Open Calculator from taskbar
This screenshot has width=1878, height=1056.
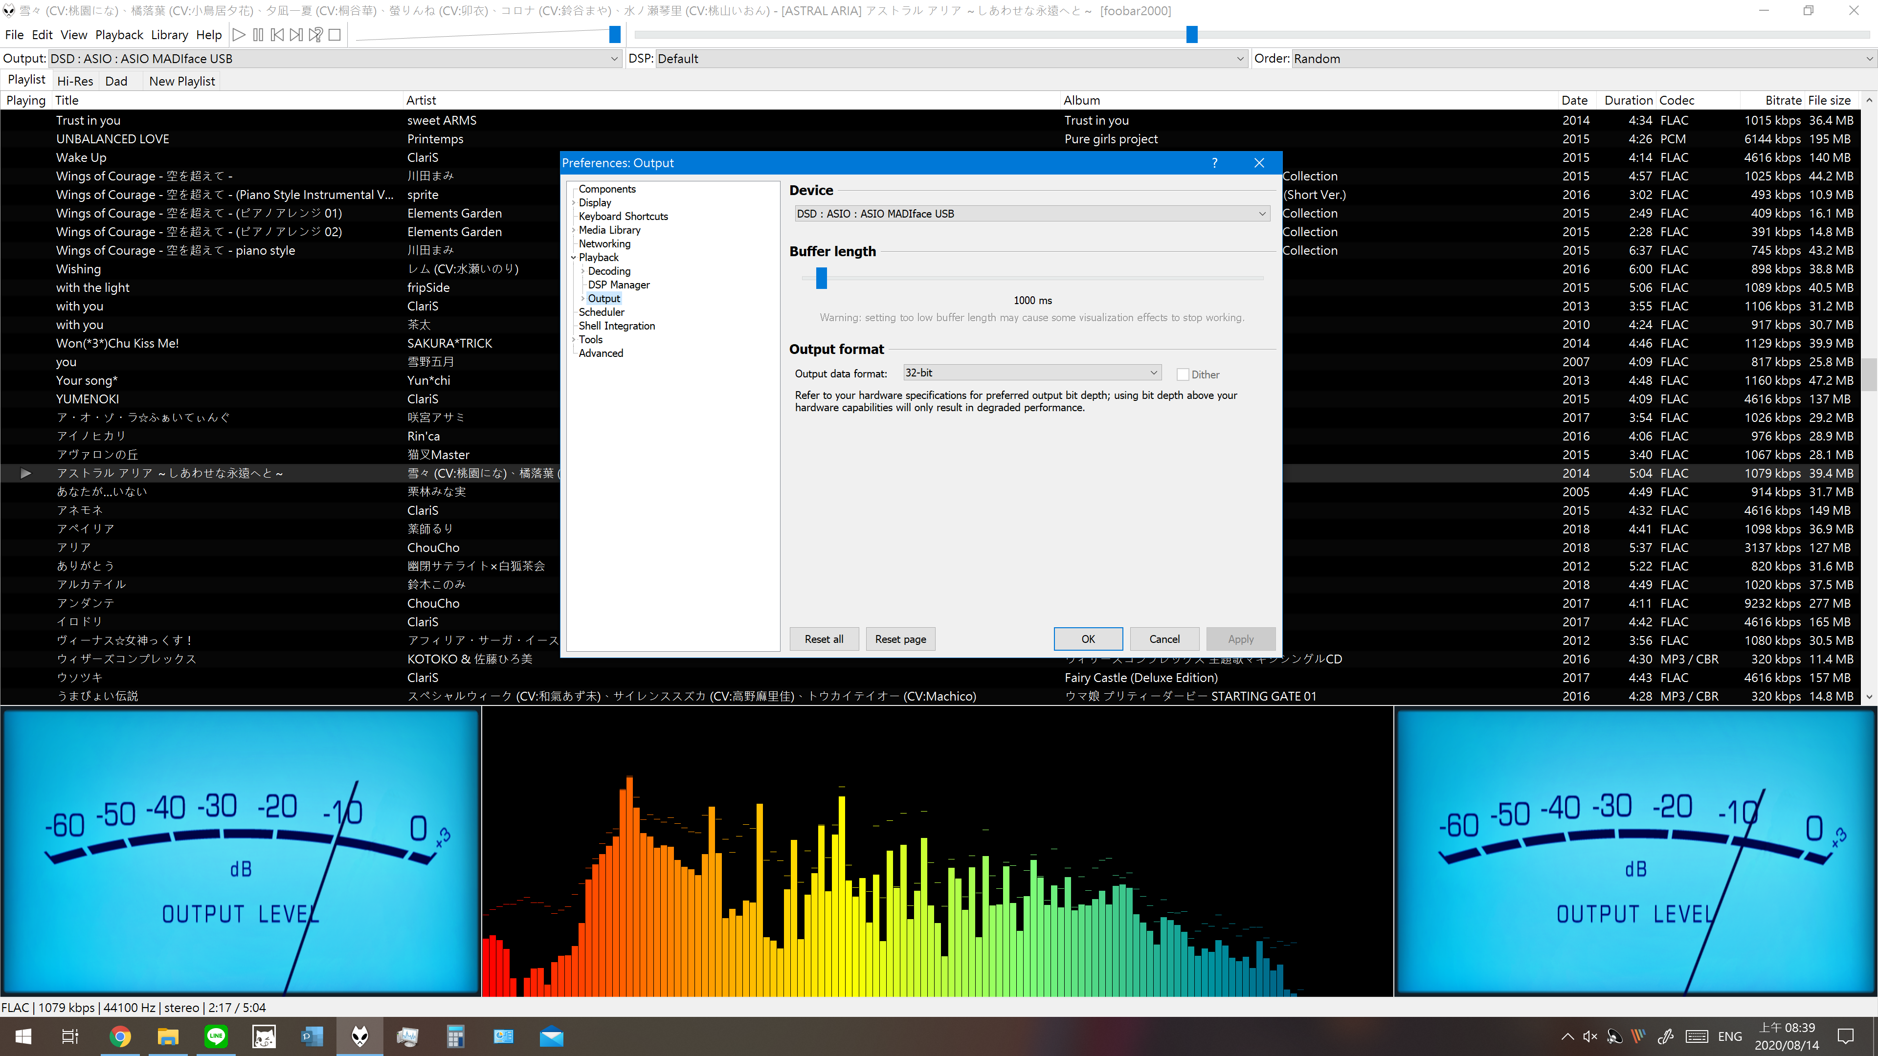click(456, 1036)
